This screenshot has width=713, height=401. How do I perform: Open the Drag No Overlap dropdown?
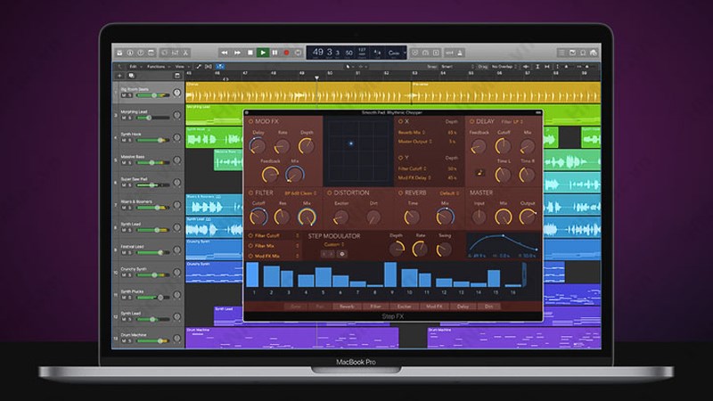pos(504,66)
